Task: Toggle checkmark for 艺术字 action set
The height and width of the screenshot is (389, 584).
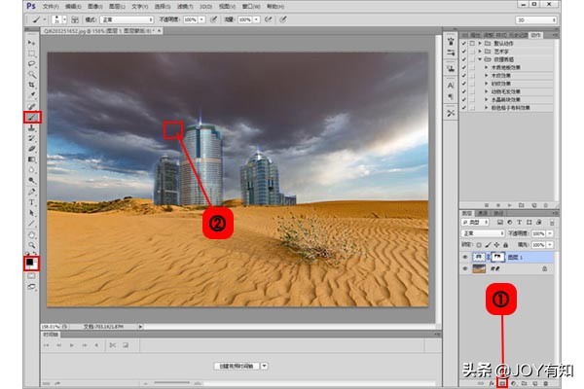Action: click(464, 52)
